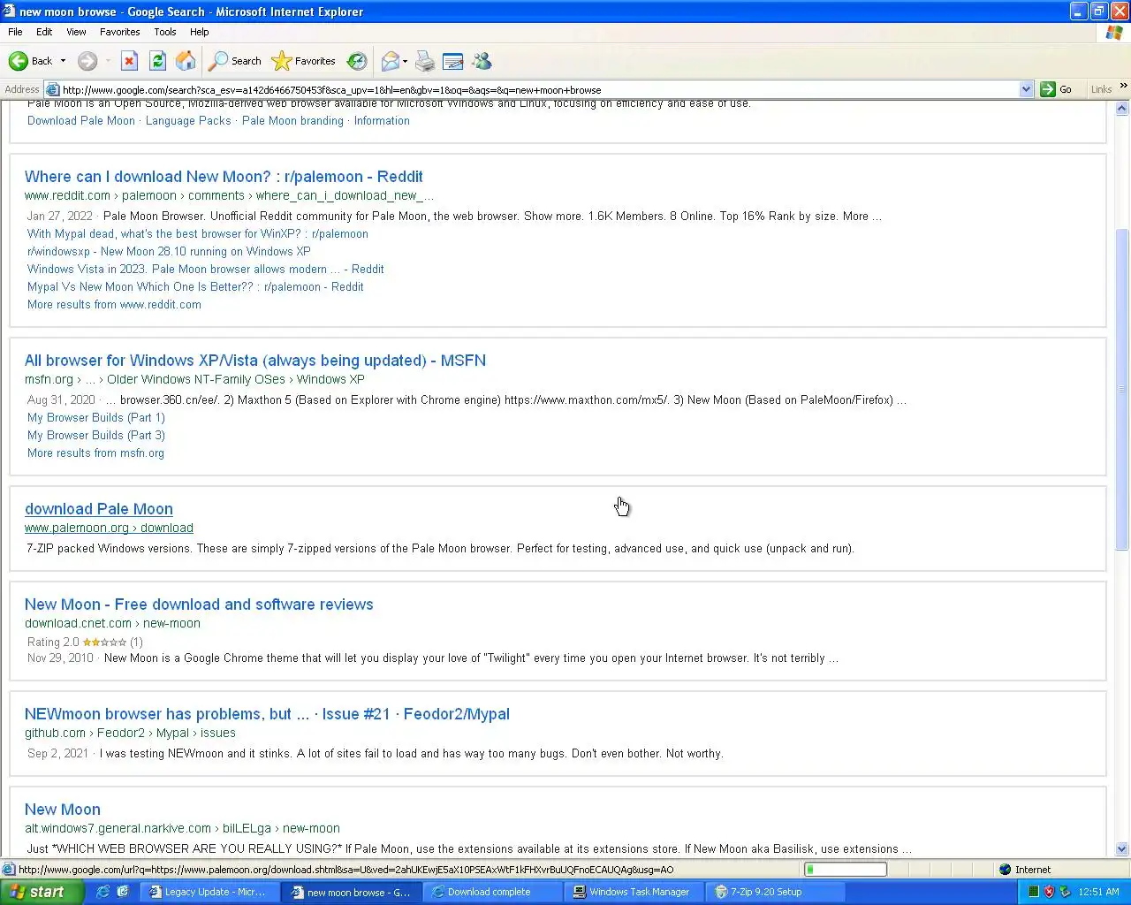Click the first Internet Explorer quick launch icon
Viewport: 1131px width, 905px height.
[x=103, y=892]
